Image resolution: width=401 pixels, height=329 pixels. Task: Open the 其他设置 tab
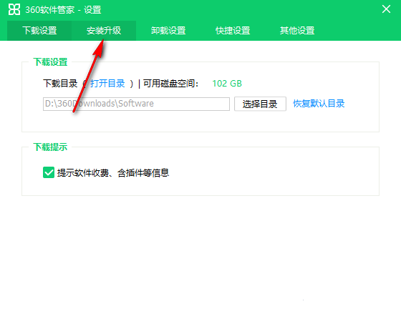click(x=297, y=31)
